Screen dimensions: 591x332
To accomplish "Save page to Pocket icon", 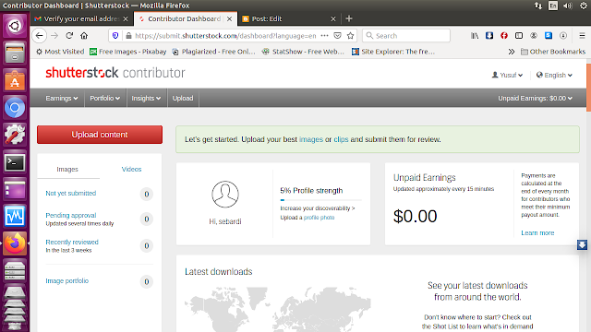I will tap(338, 36).
